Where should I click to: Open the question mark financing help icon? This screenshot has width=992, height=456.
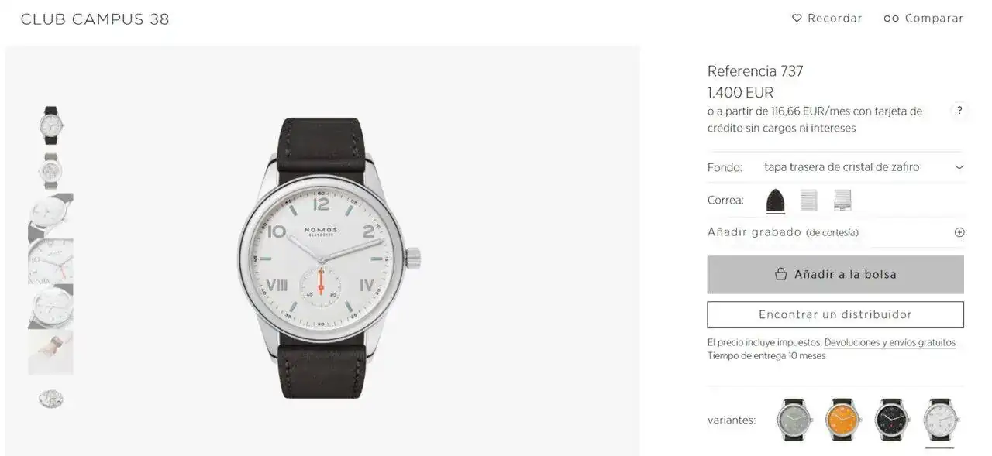coord(959,111)
